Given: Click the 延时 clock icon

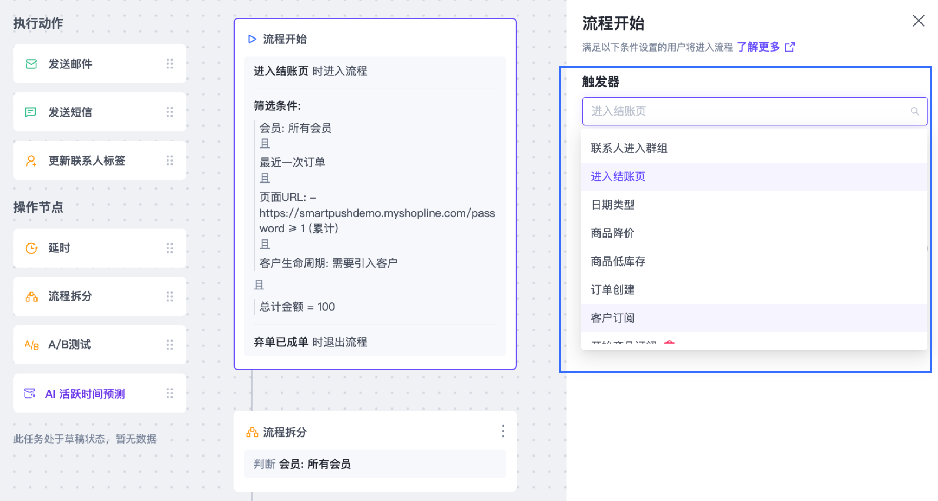Looking at the screenshot, I should 31,248.
